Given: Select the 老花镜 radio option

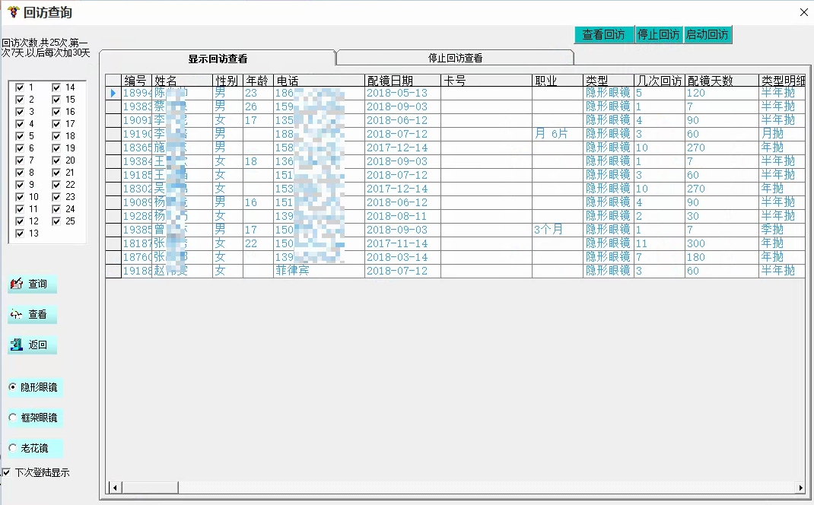Looking at the screenshot, I should [x=13, y=448].
